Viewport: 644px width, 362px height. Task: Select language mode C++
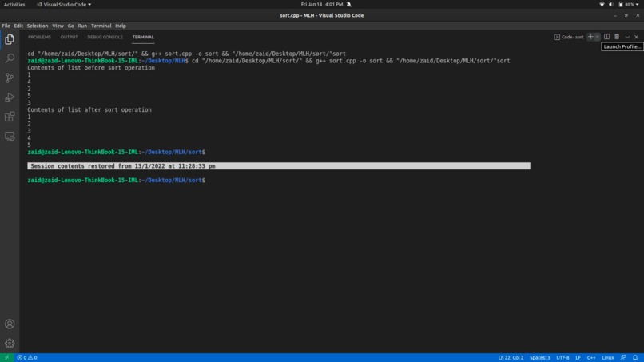click(x=591, y=357)
